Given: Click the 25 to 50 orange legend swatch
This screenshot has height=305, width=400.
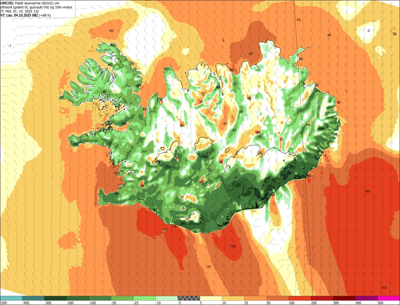Looking at the screenshot, I should [255, 298].
